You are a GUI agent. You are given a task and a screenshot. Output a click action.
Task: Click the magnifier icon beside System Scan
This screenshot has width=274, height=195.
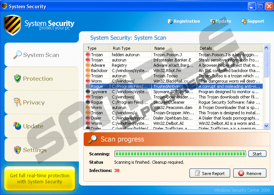pos(17,55)
